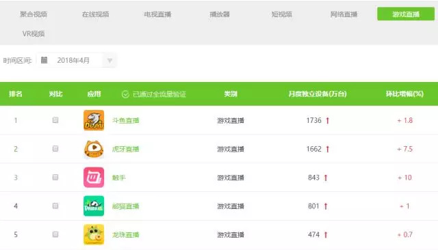Click the 虎牙直播 tiger app icon
438x250 pixels.
pyautogui.click(x=94, y=149)
